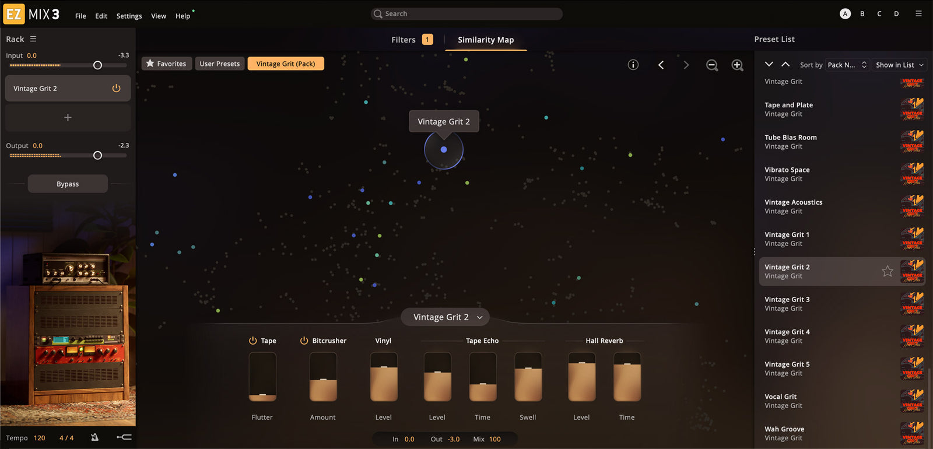This screenshot has width=933, height=449.
Task: Open the Rack hamburger menu
Action: 33,39
